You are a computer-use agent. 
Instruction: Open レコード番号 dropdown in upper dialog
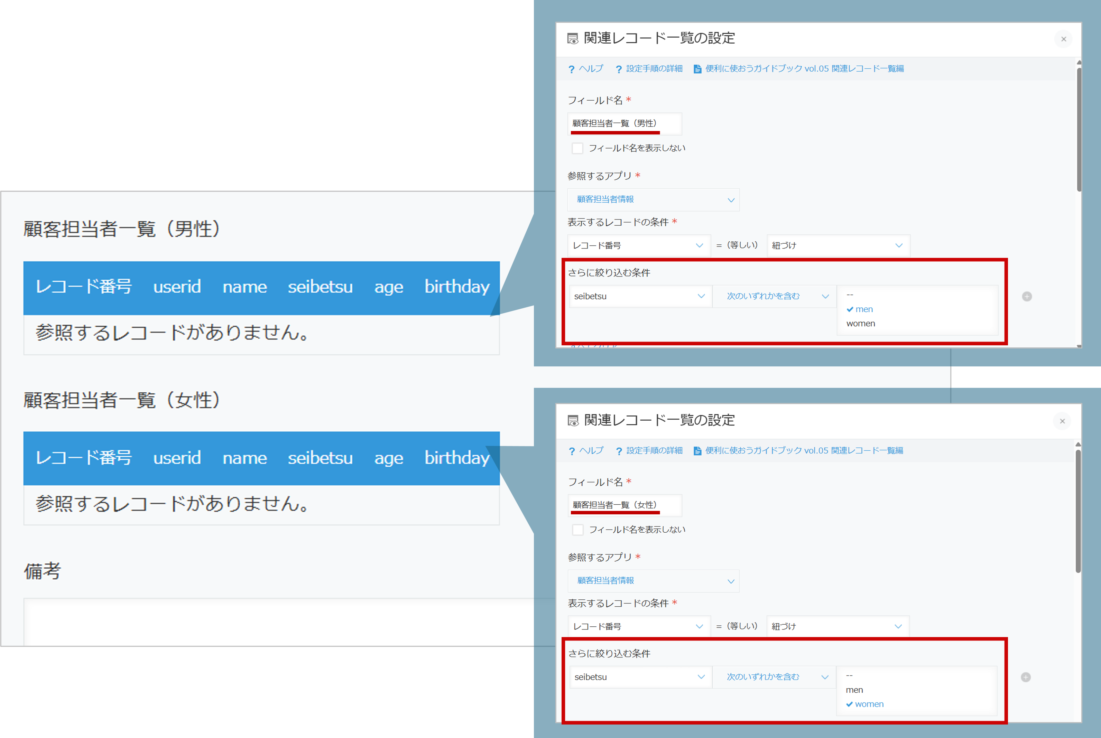(639, 246)
